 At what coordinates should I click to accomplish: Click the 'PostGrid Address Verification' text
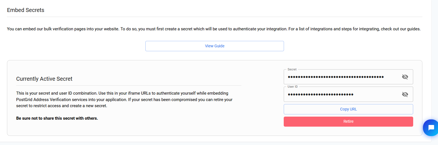pyautogui.click(x=44, y=100)
